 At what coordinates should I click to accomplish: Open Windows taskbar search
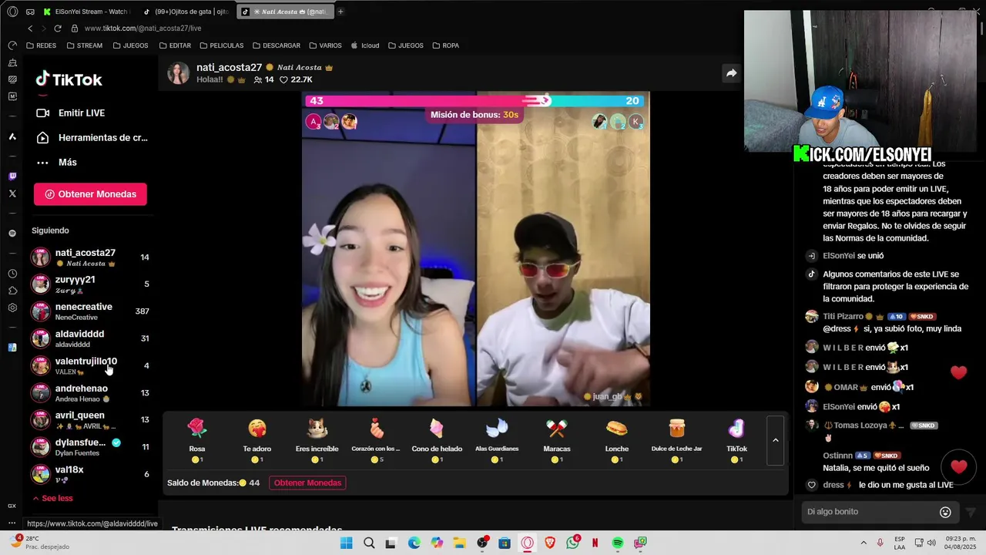click(369, 543)
